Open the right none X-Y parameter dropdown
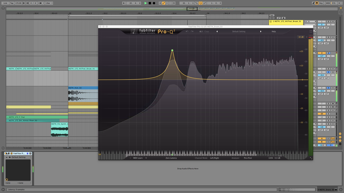Screen dimensions: 344x193 25,183
